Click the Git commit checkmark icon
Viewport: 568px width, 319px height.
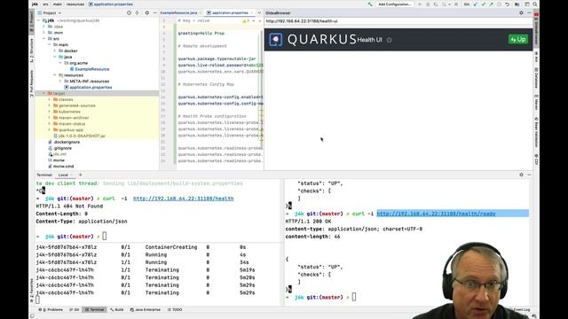[483, 4]
